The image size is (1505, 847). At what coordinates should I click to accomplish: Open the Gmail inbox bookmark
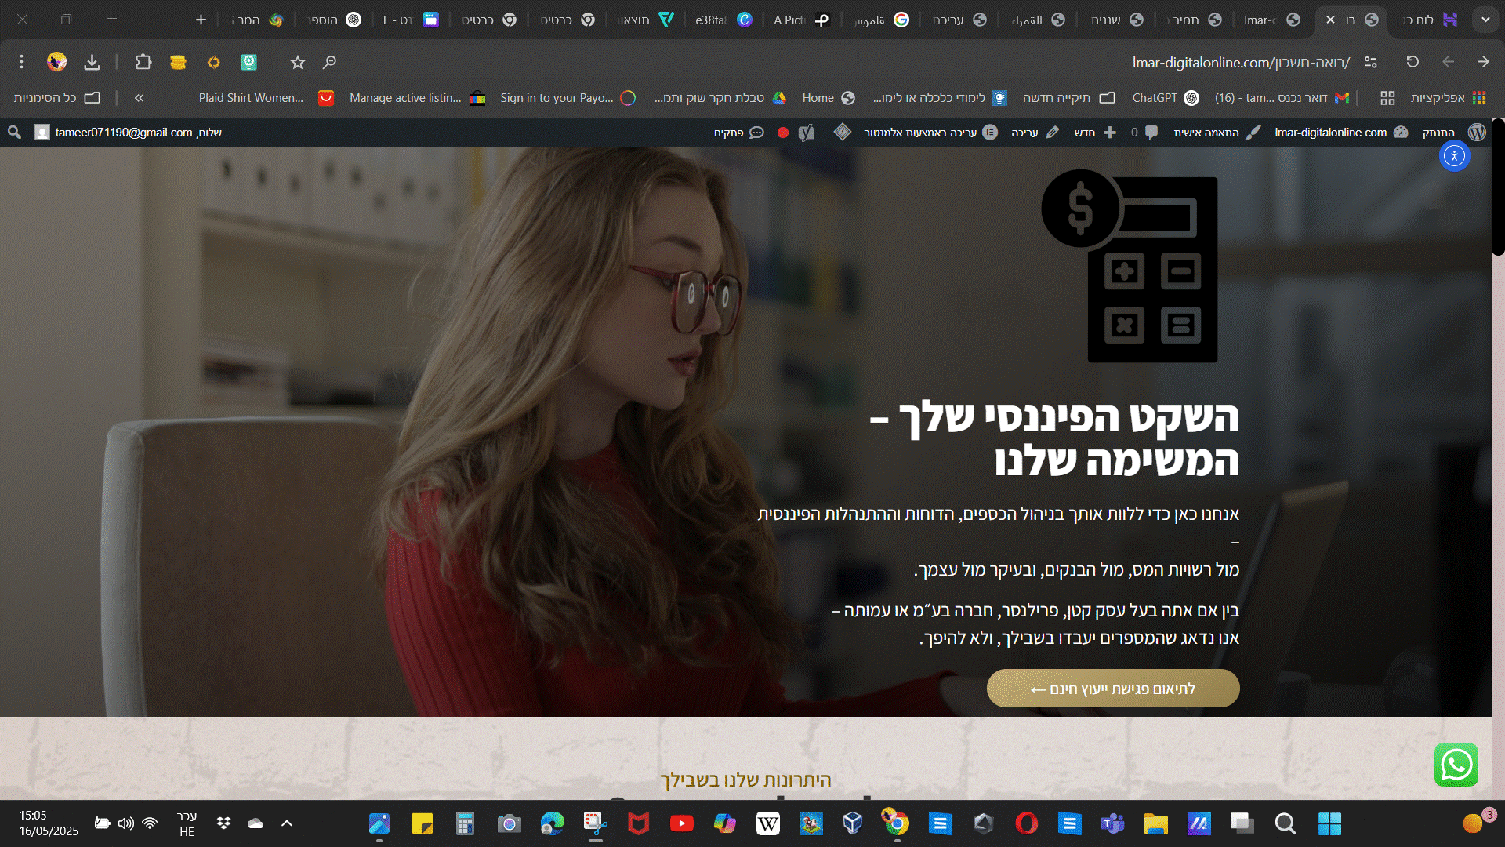pyautogui.click(x=1282, y=98)
